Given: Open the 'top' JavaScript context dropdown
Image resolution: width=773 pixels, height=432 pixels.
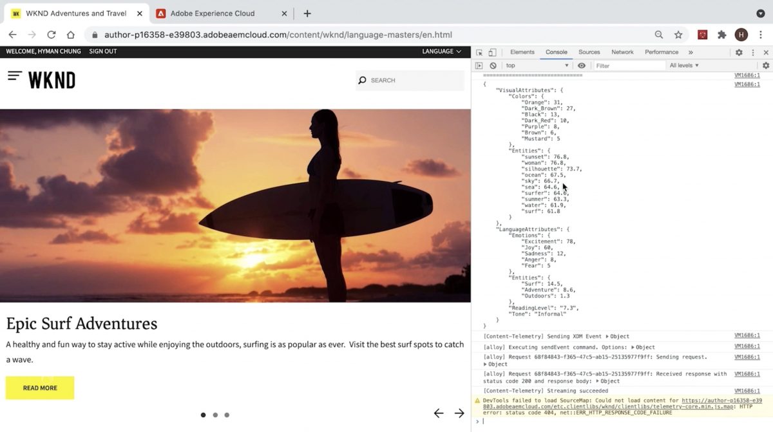Looking at the screenshot, I should (x=537, y=66).
